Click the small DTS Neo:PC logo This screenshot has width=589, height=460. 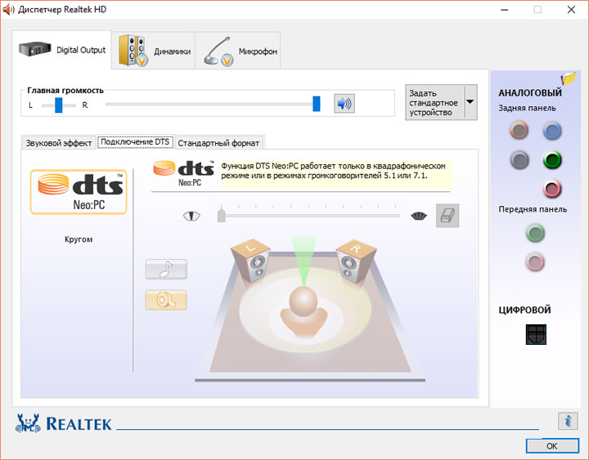[x=184, y=173]
